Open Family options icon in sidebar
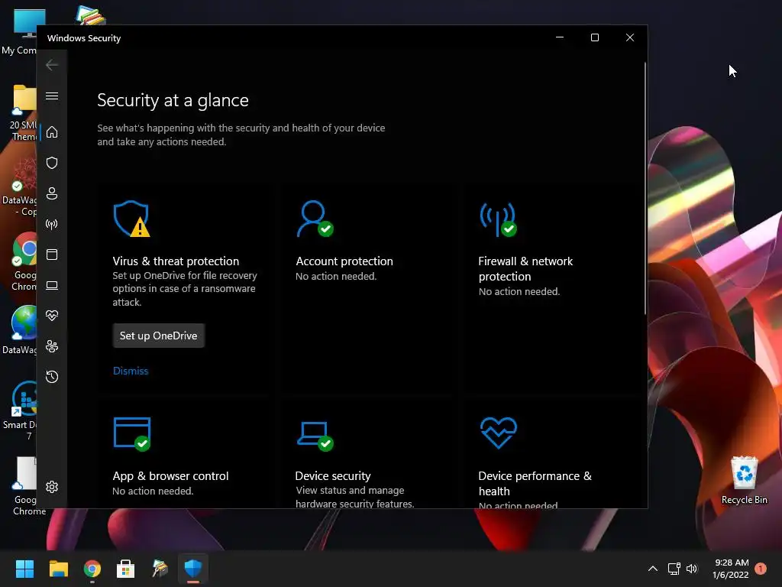 point(52,346)
